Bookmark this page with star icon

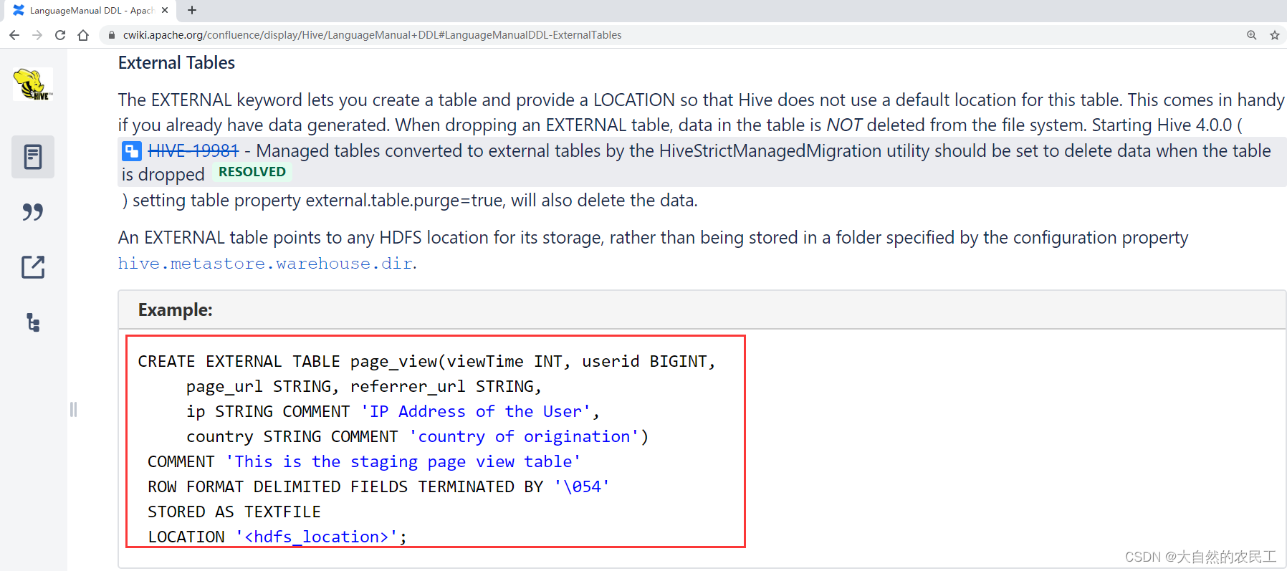pos(1275,35)
